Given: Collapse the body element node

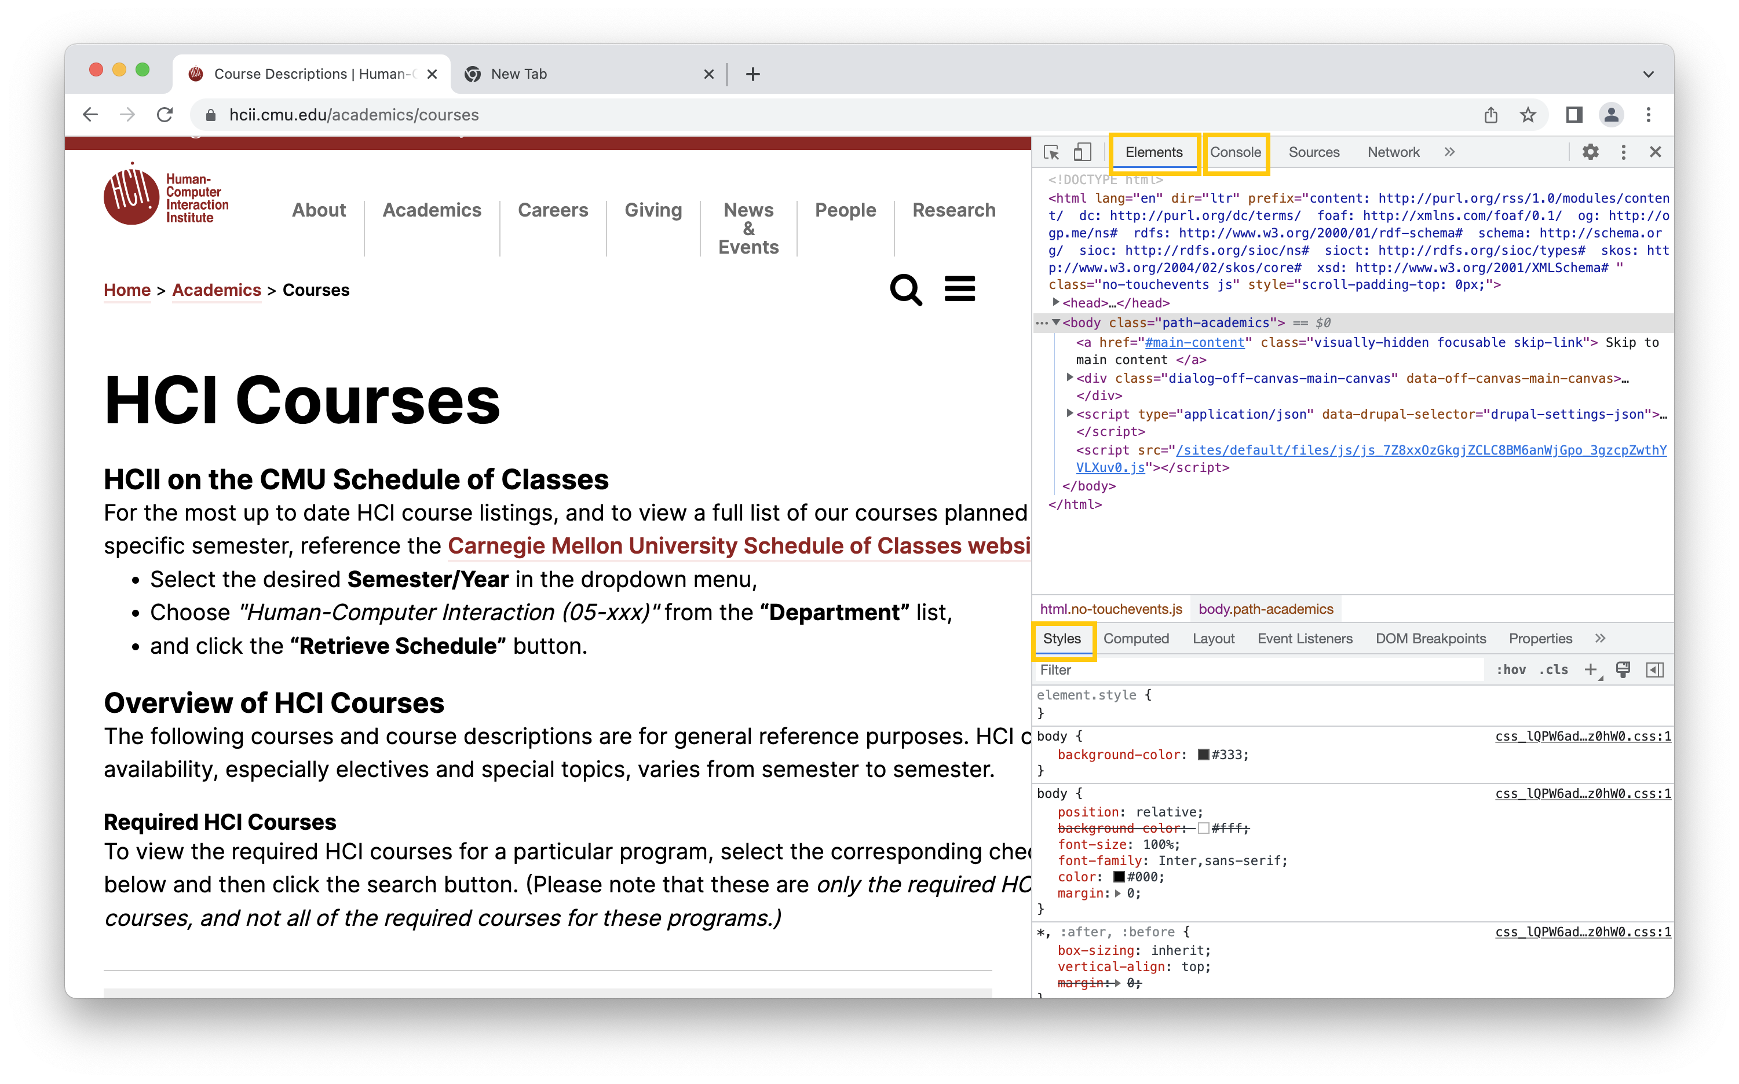Looking at the screenshot, I should point(1055,323).
